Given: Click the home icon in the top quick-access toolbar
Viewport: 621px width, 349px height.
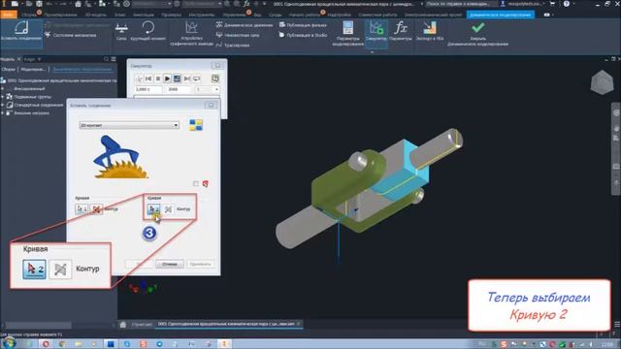Looking at the screenshot, I should tap(78, 4).
